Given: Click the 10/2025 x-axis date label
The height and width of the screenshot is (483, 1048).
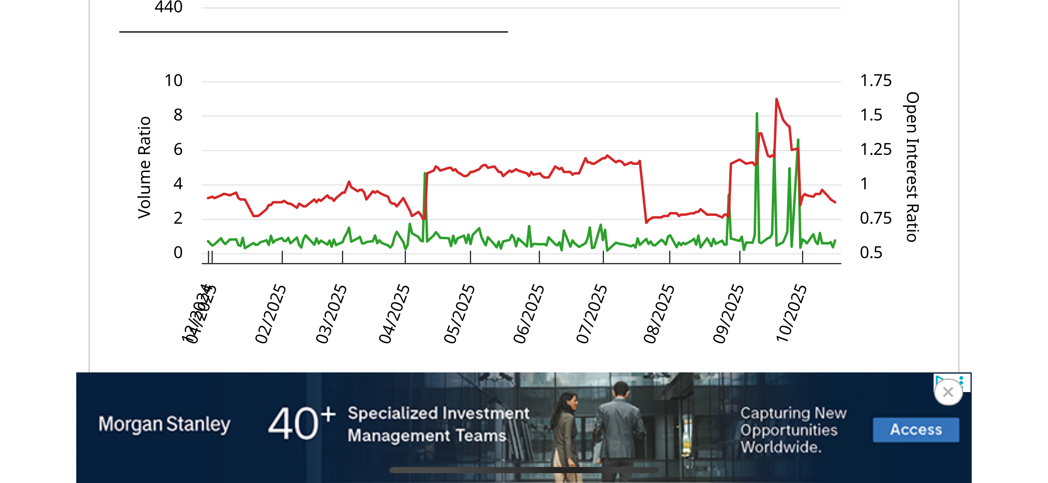Looking at the screenshot, I should coord(791,313).
